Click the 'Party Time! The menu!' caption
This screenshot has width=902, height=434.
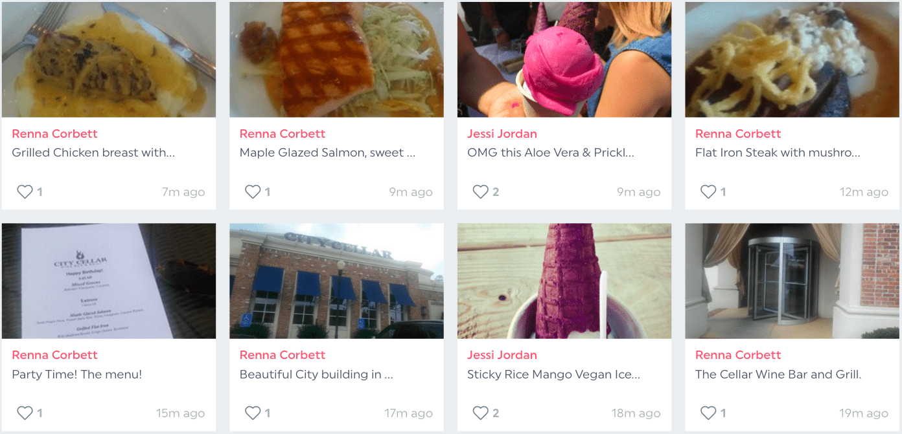point(76,374)
